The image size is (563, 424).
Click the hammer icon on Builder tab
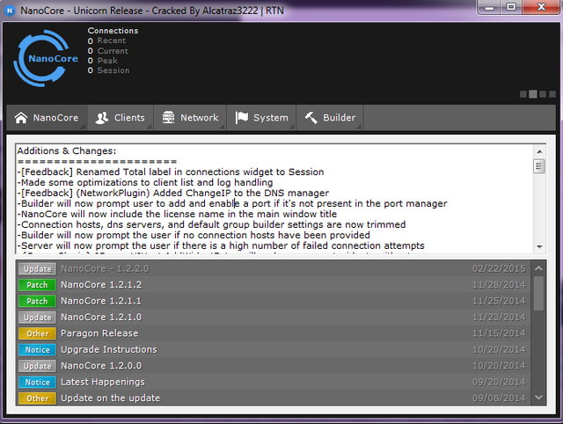point(311,117)
